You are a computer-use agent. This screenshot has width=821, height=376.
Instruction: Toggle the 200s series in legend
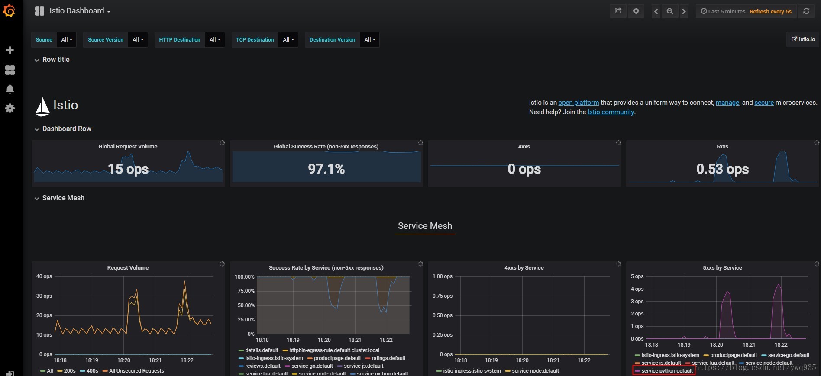click(x=70, y=371)
